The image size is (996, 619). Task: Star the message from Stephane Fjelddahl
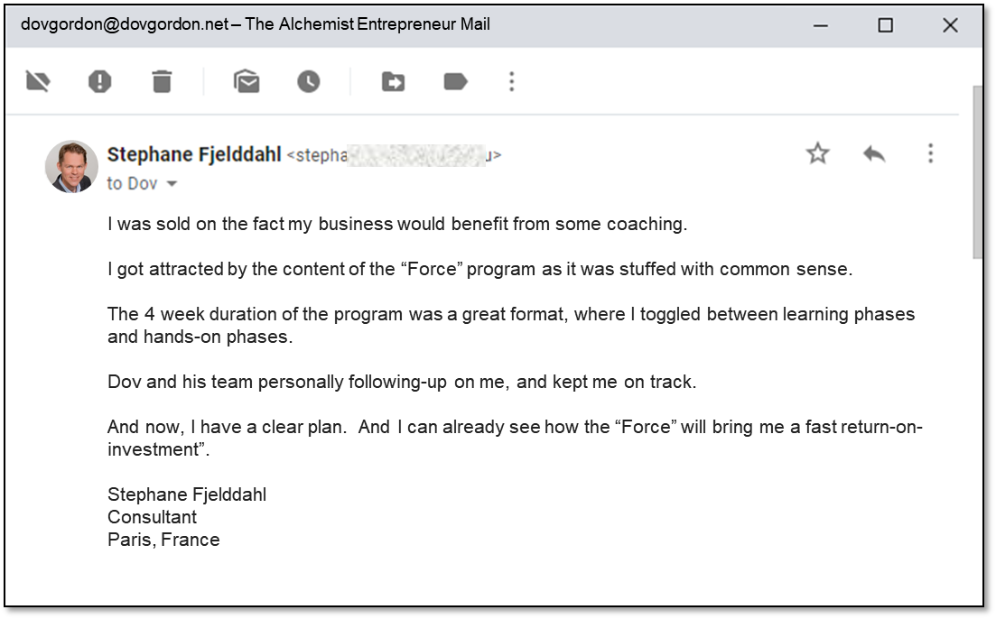coord(817,153)
